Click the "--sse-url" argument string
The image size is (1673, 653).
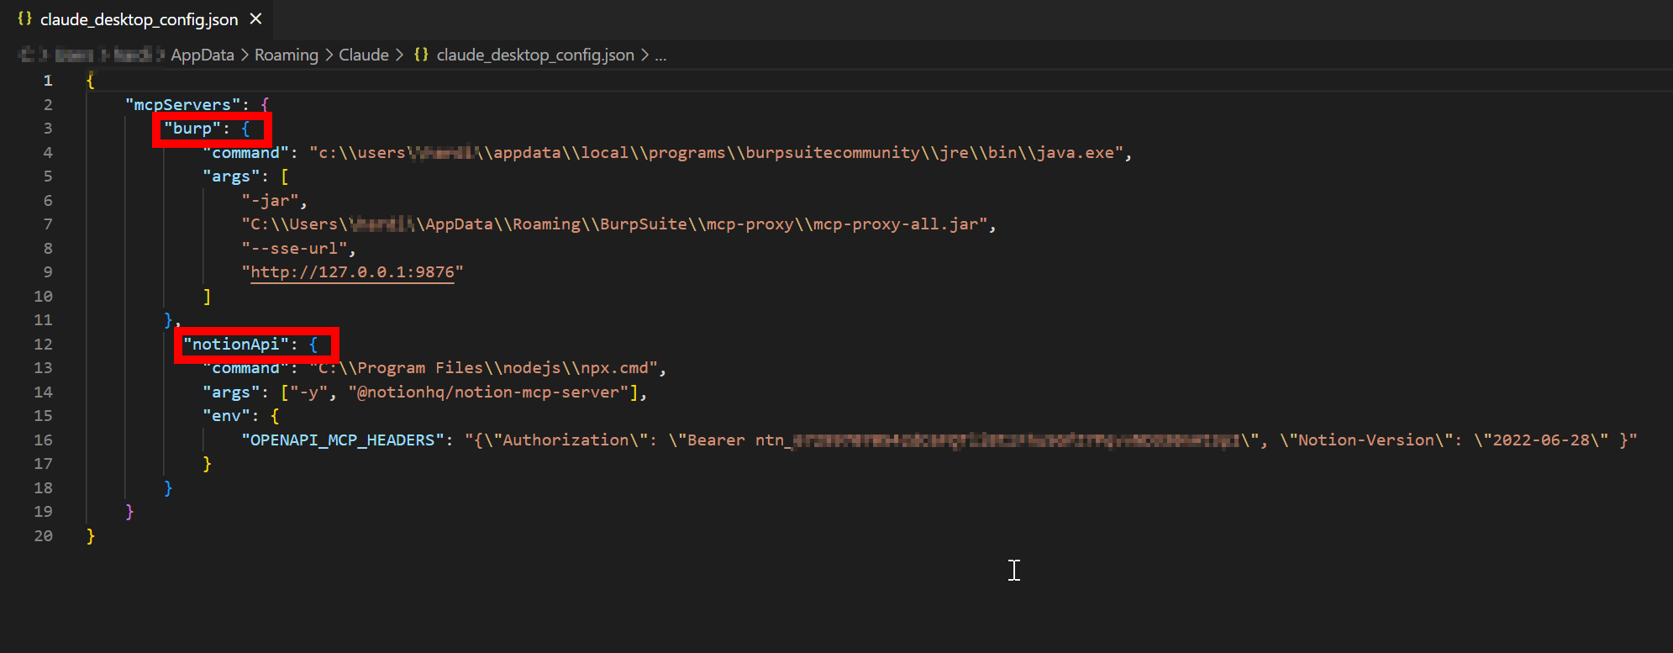(294, 249)
